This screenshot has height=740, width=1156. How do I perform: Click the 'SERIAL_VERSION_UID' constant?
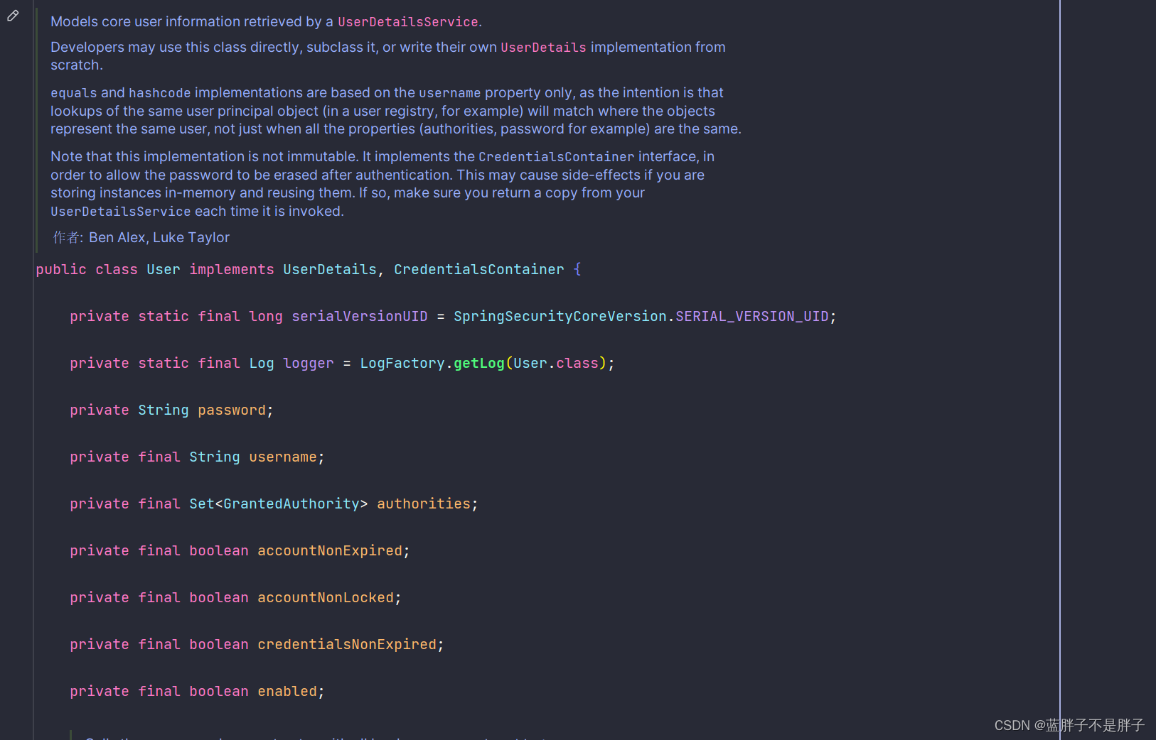click(752, 317)
